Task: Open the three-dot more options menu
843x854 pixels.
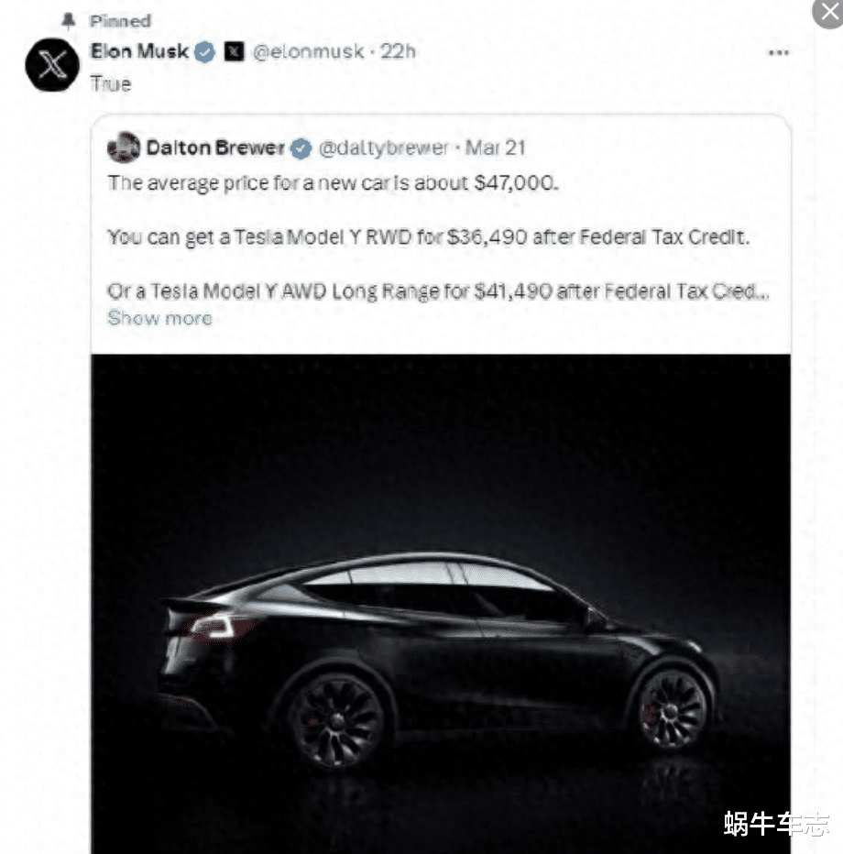Action: pyautogui.click(x=778, y=53)
